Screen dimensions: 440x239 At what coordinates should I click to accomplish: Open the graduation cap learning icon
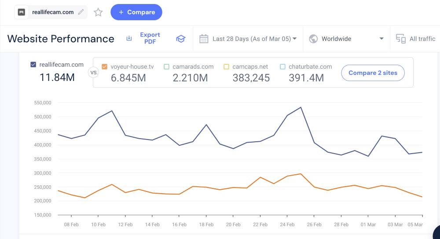point(180,39)
